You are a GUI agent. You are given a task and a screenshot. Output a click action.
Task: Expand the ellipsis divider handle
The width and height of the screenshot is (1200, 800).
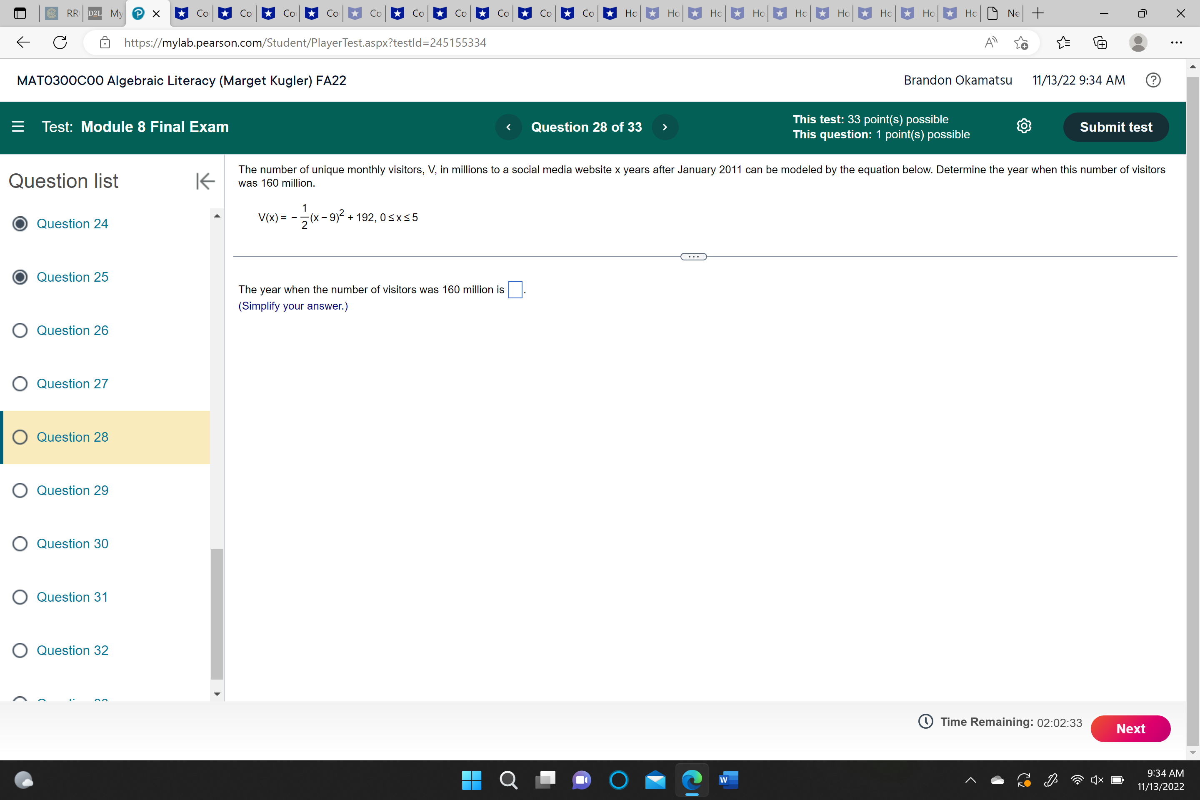(x=693, y=257)
